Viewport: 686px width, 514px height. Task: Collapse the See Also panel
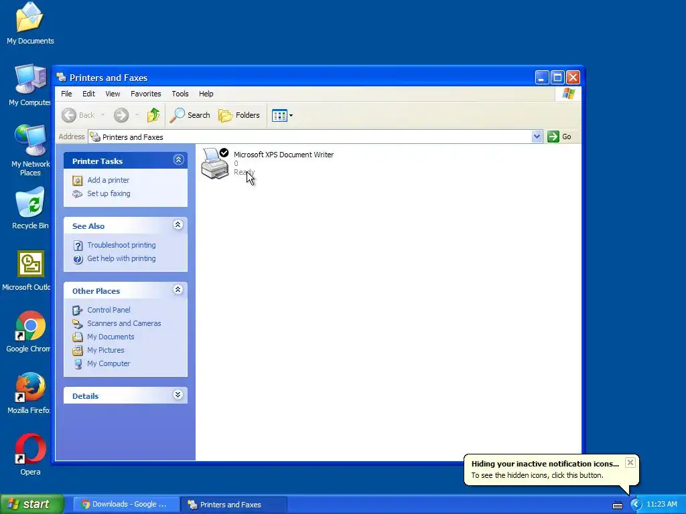pos(178,225)
